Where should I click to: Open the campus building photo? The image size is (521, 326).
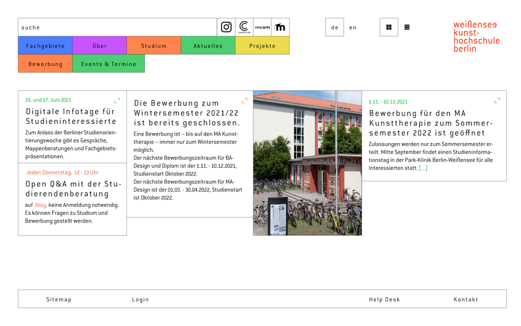(307, 163)
